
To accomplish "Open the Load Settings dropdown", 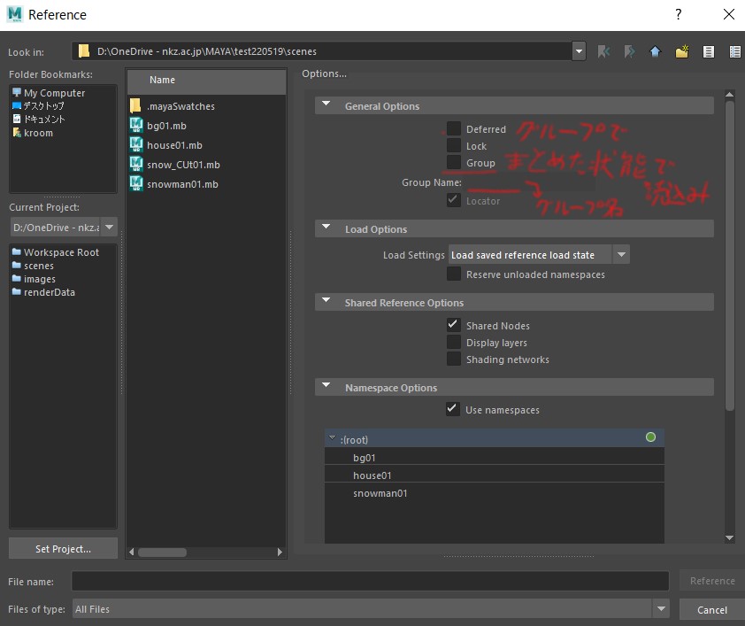I will (x=539, y=255).
